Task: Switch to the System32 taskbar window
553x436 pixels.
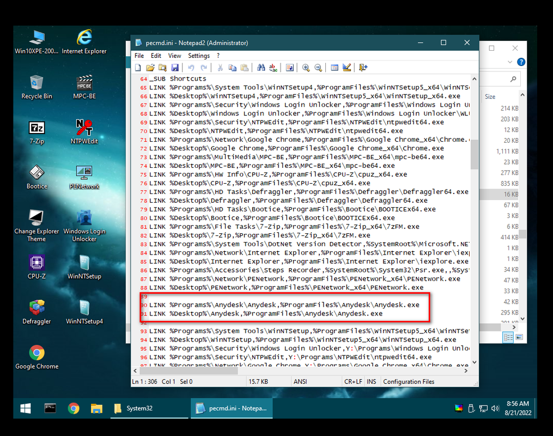Action: [150, 409]
